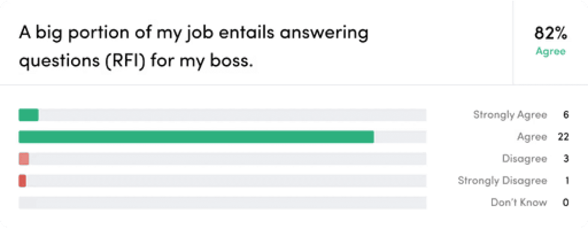Click the Disagree light red bar
This screenshot has height=228, width=588.
24,159
